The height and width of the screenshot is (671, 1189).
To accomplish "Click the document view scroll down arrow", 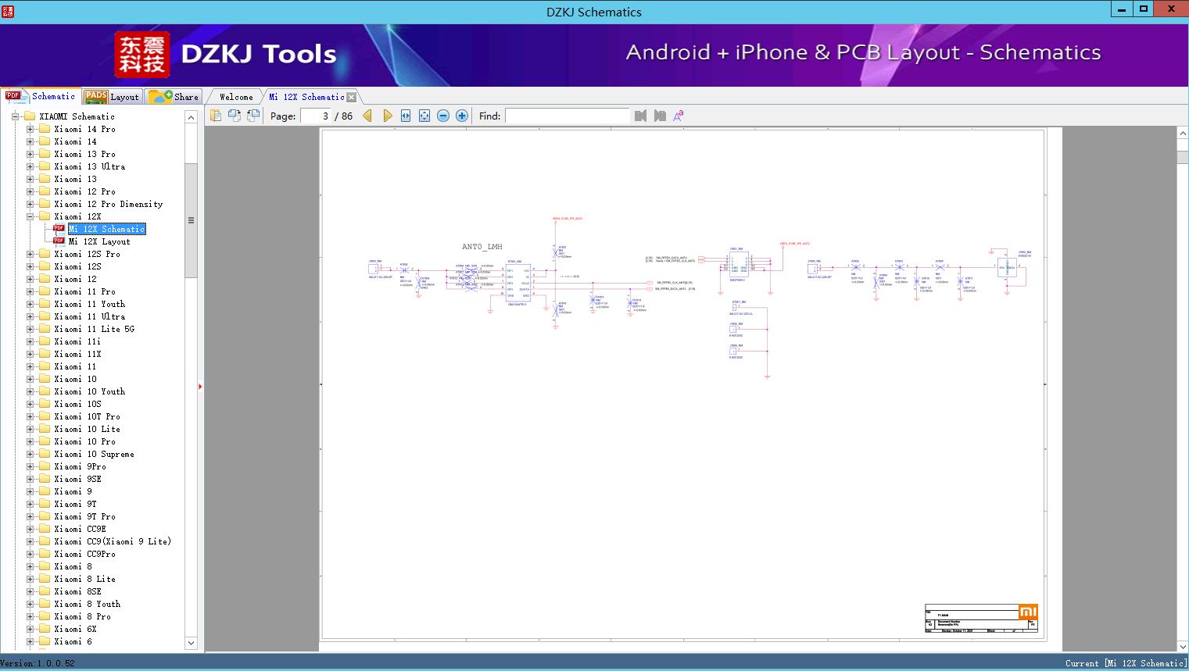I will 1183,646.
